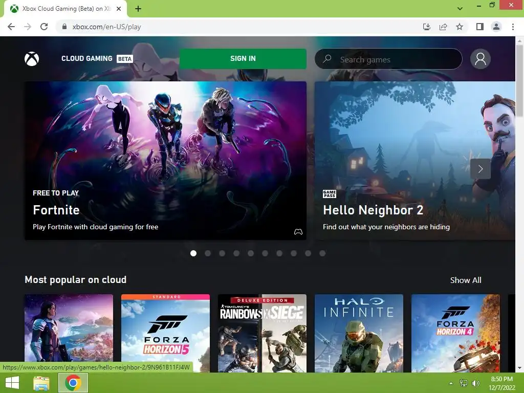The height and width of the screenshot is (393, 524).
Task: Open Windows Start menu
Action: [12, 383]
